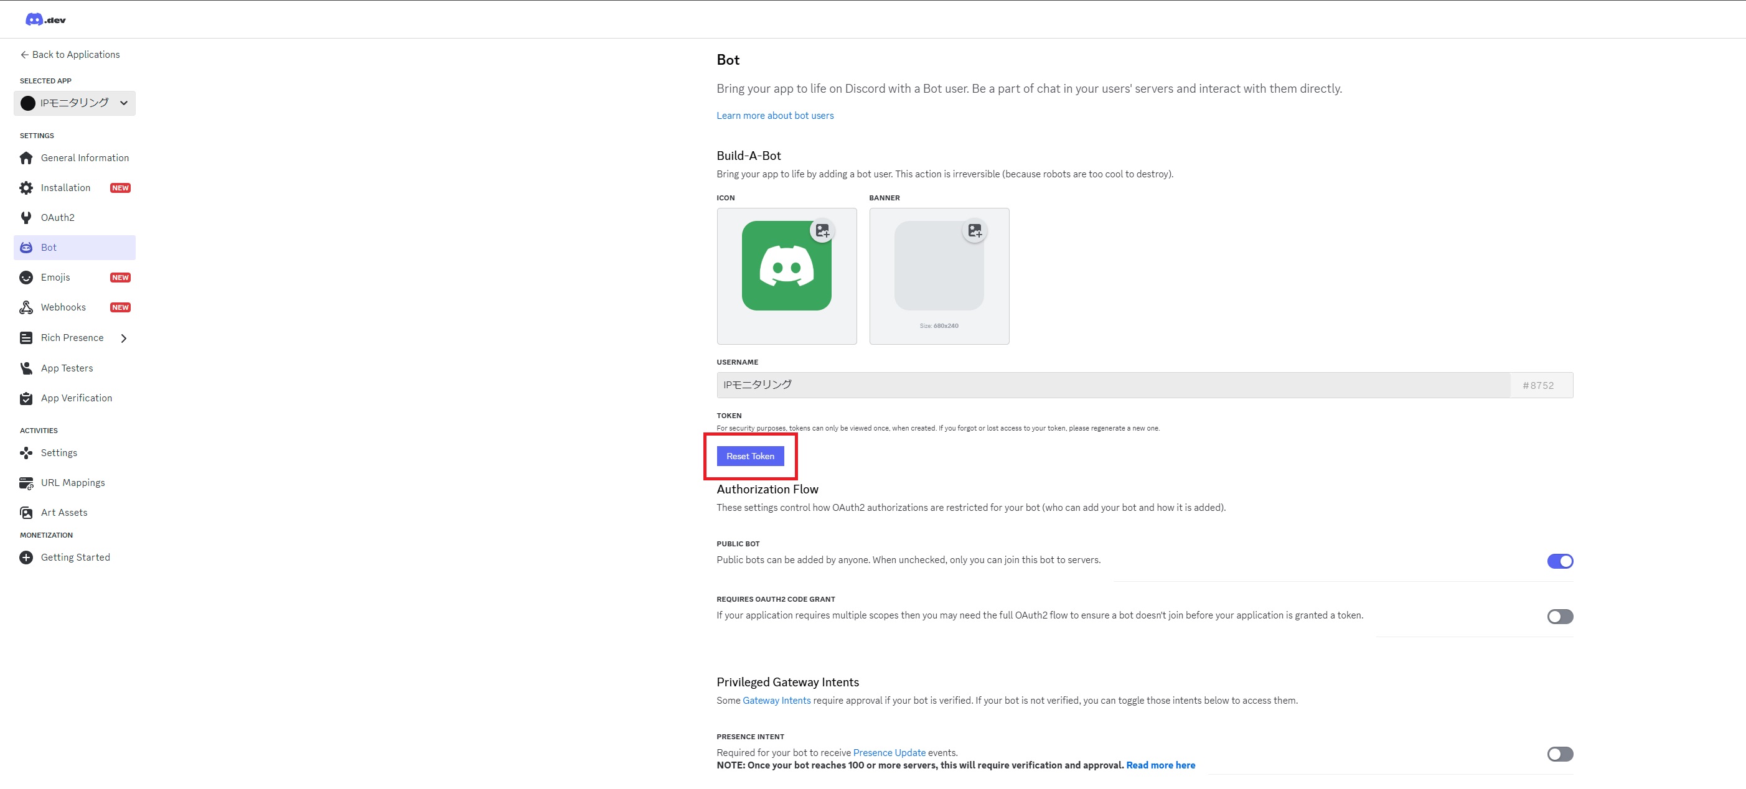The width and height of the screenshot is (1746, 789).
Task: Click the Back to Applications link
Action: pos(70,55)
